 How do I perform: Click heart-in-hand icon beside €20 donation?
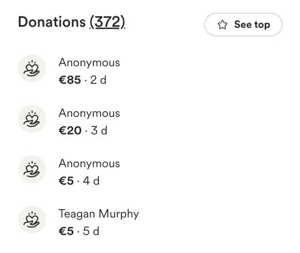[32, 119]
